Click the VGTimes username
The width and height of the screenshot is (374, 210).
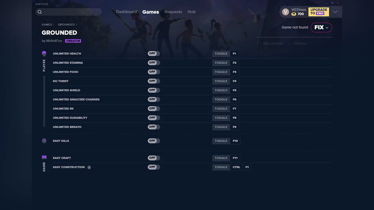299,10
